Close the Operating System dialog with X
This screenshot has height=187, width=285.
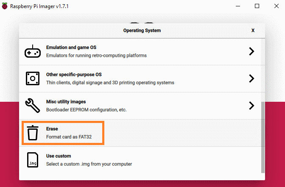[253, 31]
